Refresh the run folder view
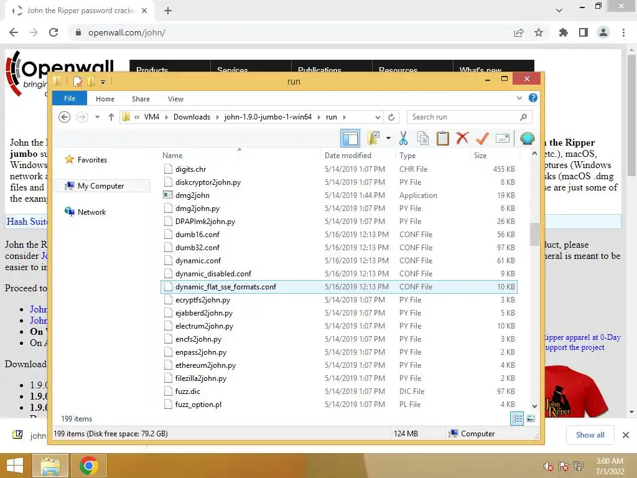 point(391,117)
